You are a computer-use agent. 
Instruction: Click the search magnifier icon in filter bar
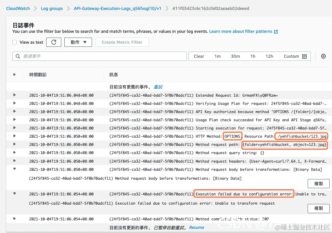pyautogui.click(x=18, y=56)
